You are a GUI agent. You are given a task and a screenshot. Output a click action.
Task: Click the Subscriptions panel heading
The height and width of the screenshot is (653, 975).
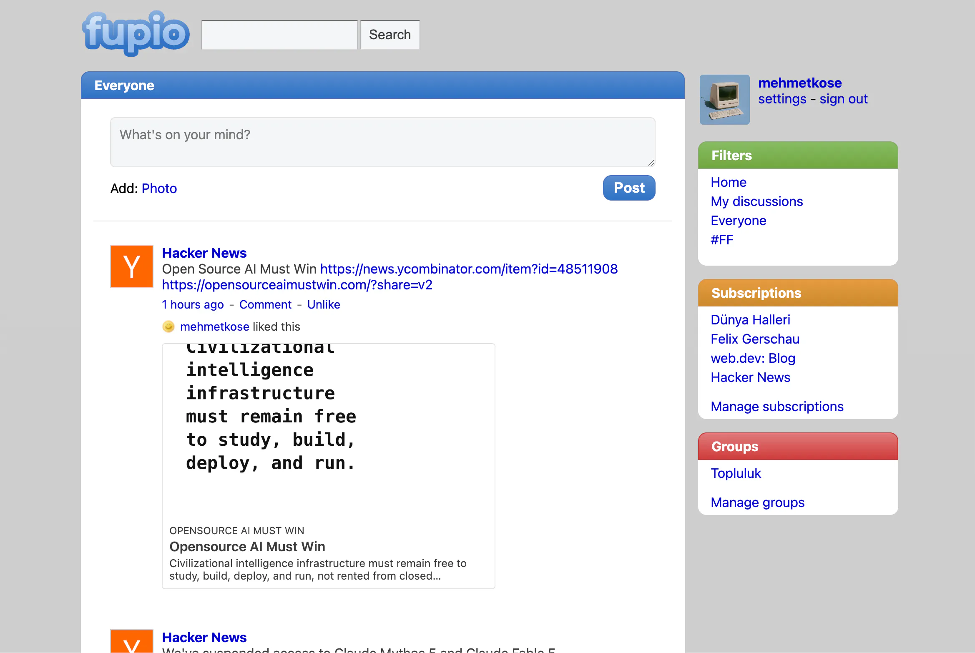click(x=756, y=293)
